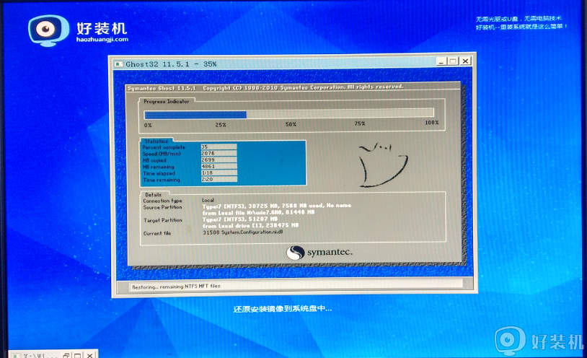This screenshot has height=358, width=587.
Task: Click the Restoring remaining NTFS MFT files status
Action: point(176,287)
